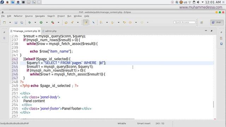Screen dimensions: 226x127
Task: Click the Next Annotation icon
Action: (x=101, y=23)
